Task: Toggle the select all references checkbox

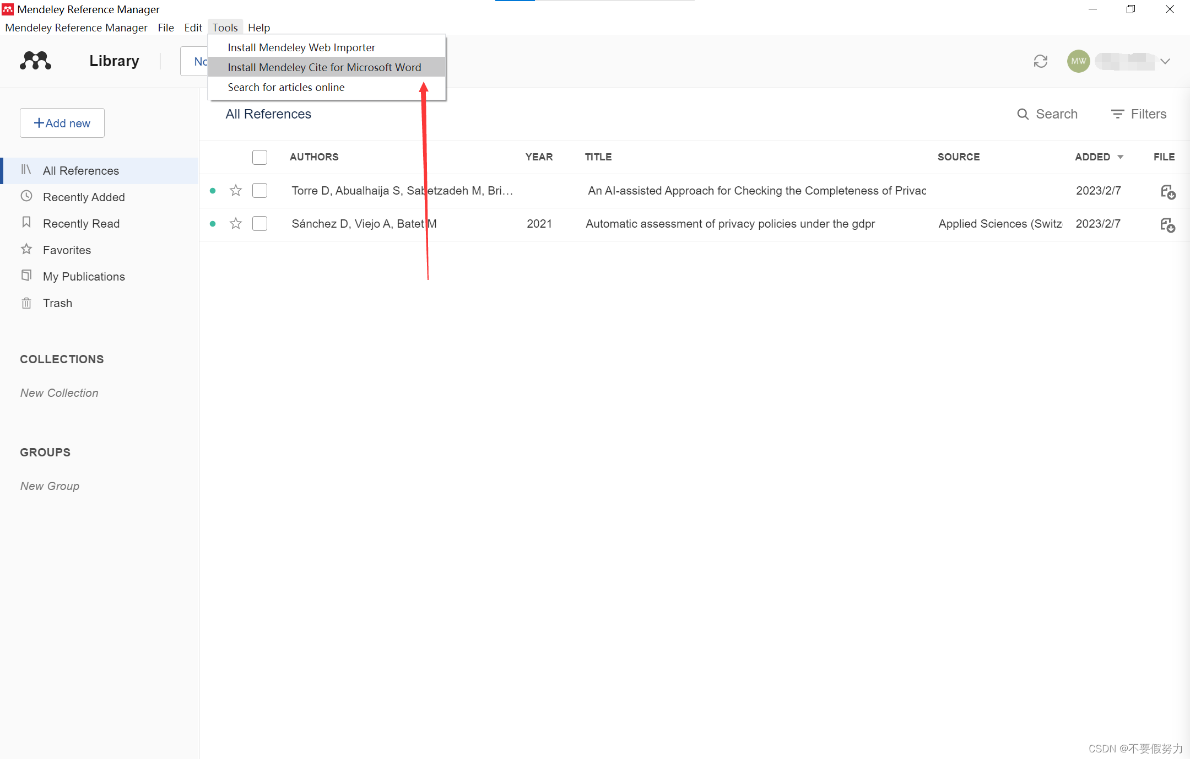Action: (259, 157)
